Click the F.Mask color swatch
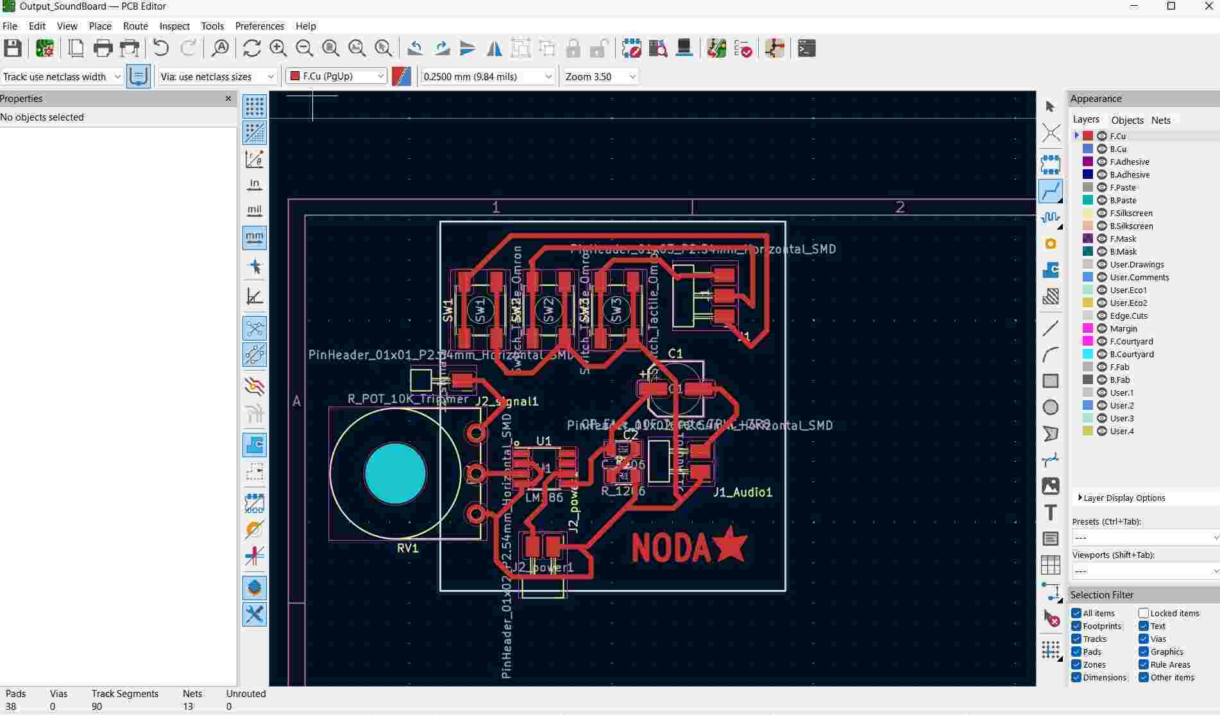 pos(1088,239)
